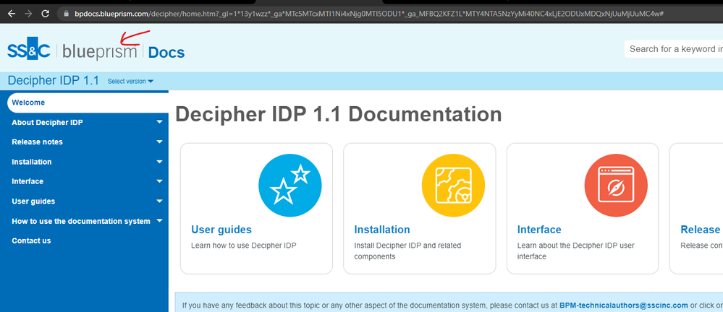Open About Decipher IDP sidebar item
The width and height of the screenshot is (723, 312).
(x=47, y=122)
